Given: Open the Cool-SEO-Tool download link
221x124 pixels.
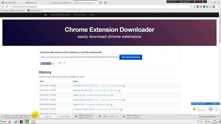Looking at the screenshot, I should pyautogui.click(x=85, y=86).
